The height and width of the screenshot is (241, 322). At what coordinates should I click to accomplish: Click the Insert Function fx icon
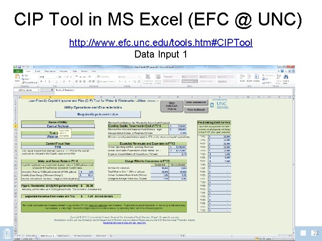click(52, 90)
